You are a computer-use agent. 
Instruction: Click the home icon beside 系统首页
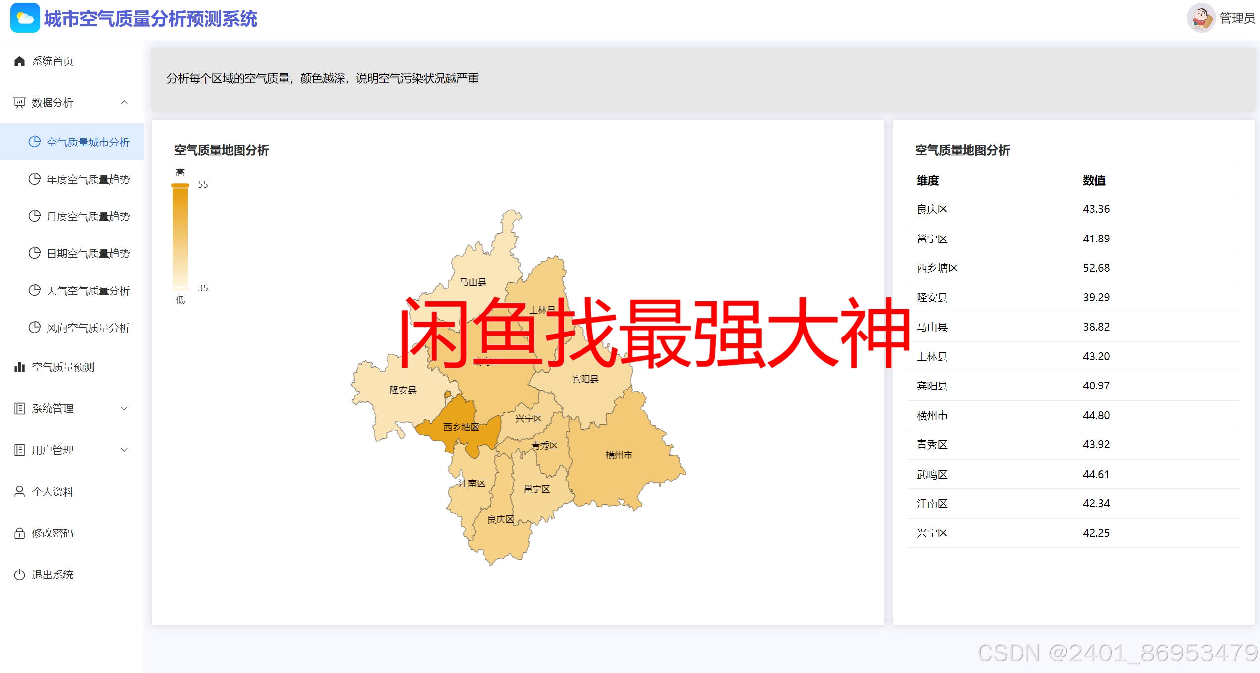click(x=19, y=61)
